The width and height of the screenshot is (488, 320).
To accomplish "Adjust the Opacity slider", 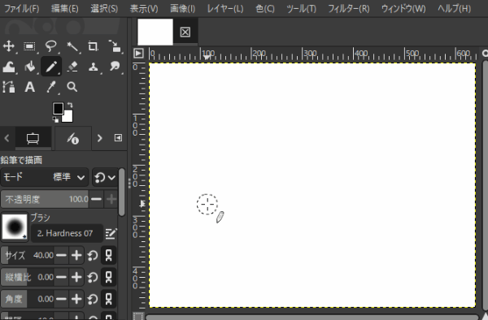I will pos(45,199).
